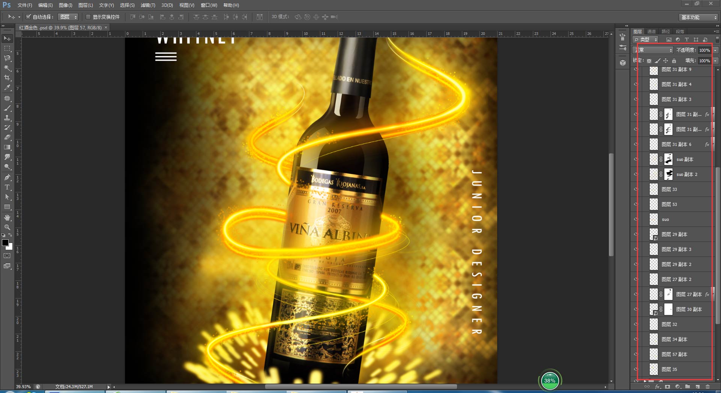Click the canvas horizontal scrollbar
The image size is (721, 393).
click(x=361, y=387)
